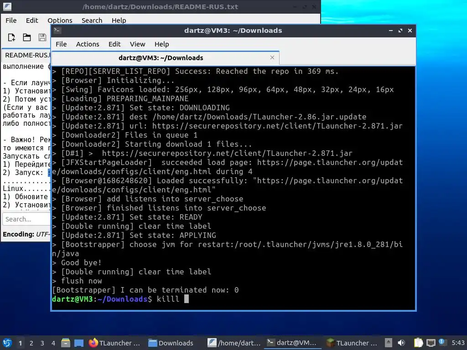
Task: Click the network connection tray icon
Action: click(x=431, y=343)
